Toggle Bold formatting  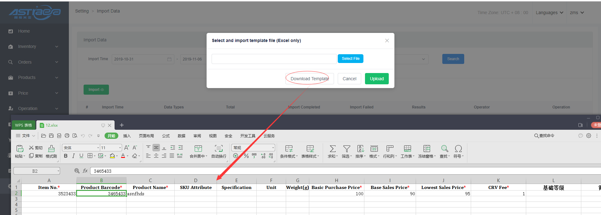tap(65, 156)
